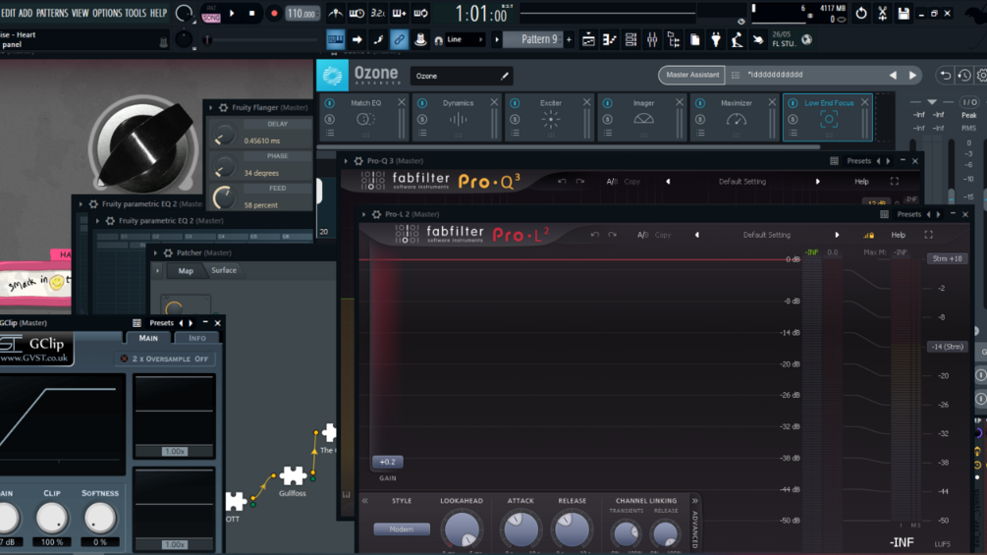Toggle Low End Focus module power

point(793,102)
